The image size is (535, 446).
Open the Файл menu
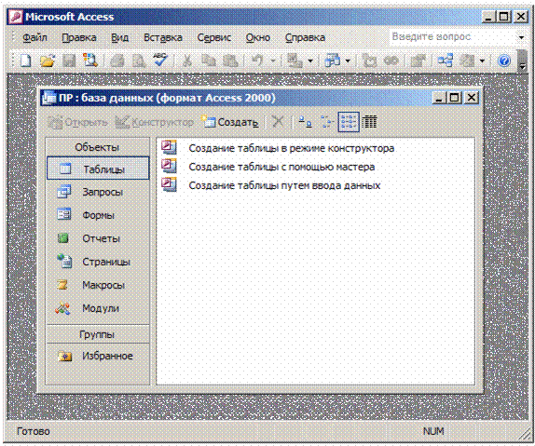point(34,37)
